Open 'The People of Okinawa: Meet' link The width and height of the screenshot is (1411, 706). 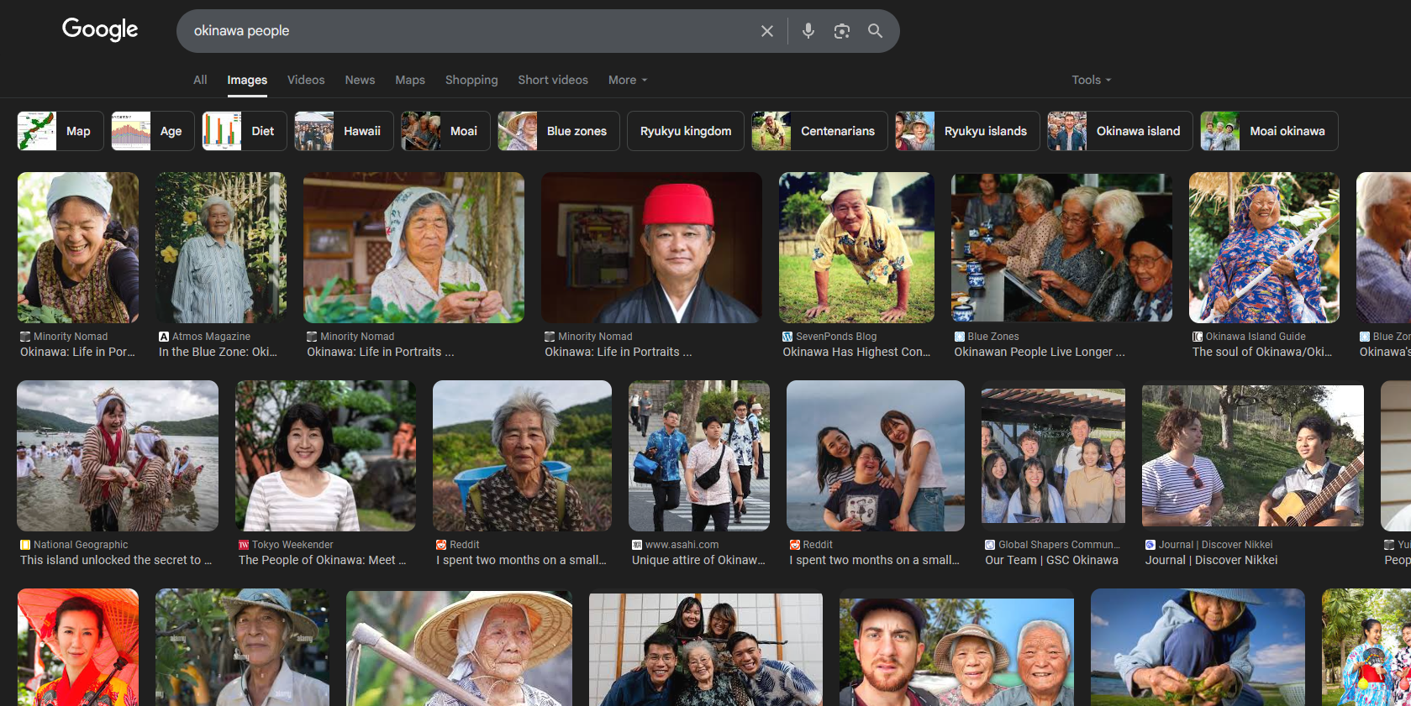(323, 560)
